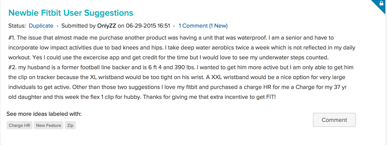The height and width of the screenshot is (145, 387).
Task: Click the Duplicate status link
Action: coord(41,26)
